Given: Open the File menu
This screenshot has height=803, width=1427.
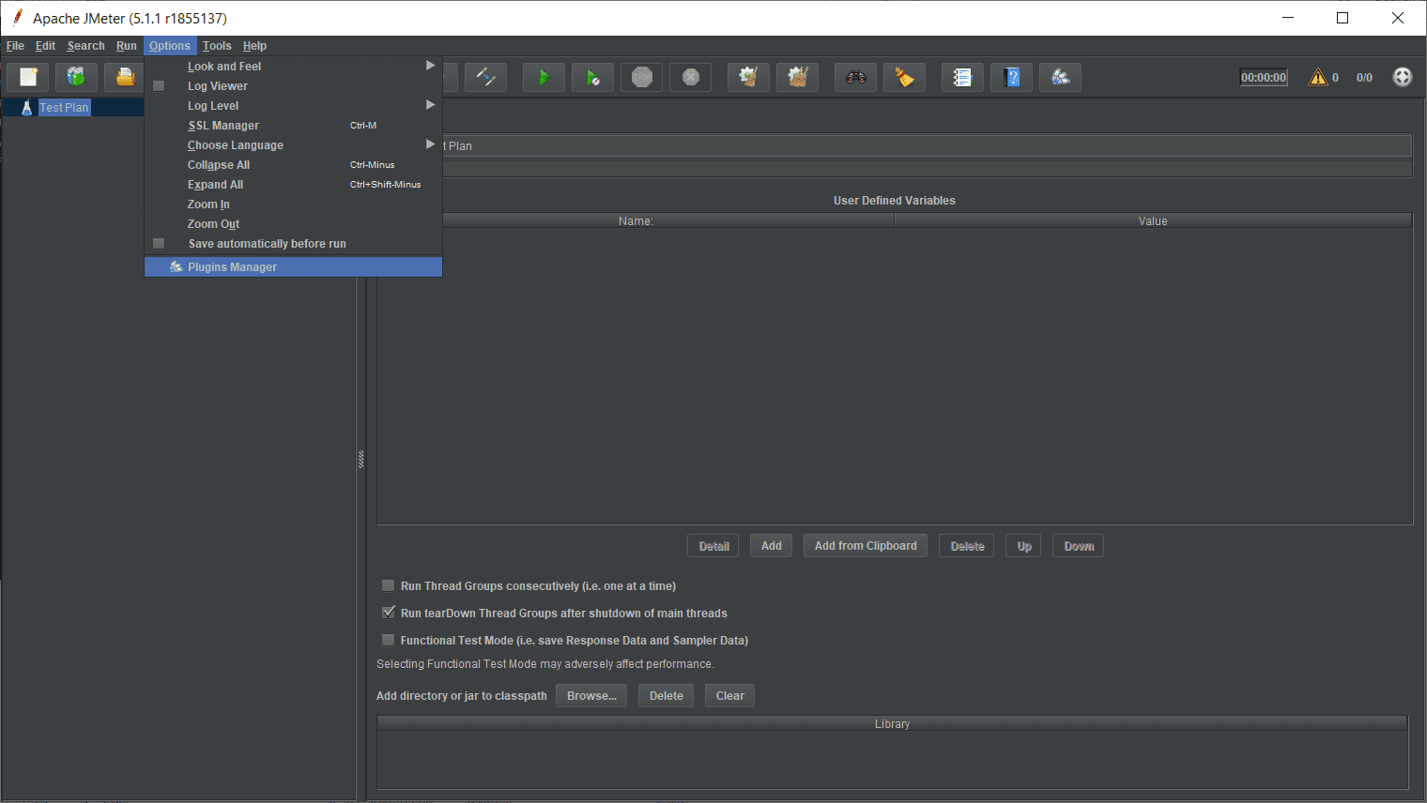Looking at the screenshot, I should tap(15, 46).
